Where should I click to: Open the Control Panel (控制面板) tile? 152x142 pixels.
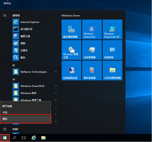point(112,50)
